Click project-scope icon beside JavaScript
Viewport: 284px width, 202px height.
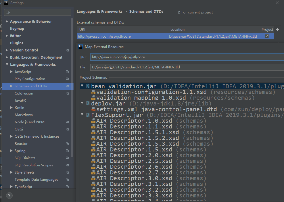pyautogui.click(x=67, y=72)
